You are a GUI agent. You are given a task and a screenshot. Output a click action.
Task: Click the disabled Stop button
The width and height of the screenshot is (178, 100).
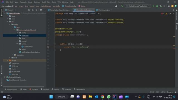[164, 6]
